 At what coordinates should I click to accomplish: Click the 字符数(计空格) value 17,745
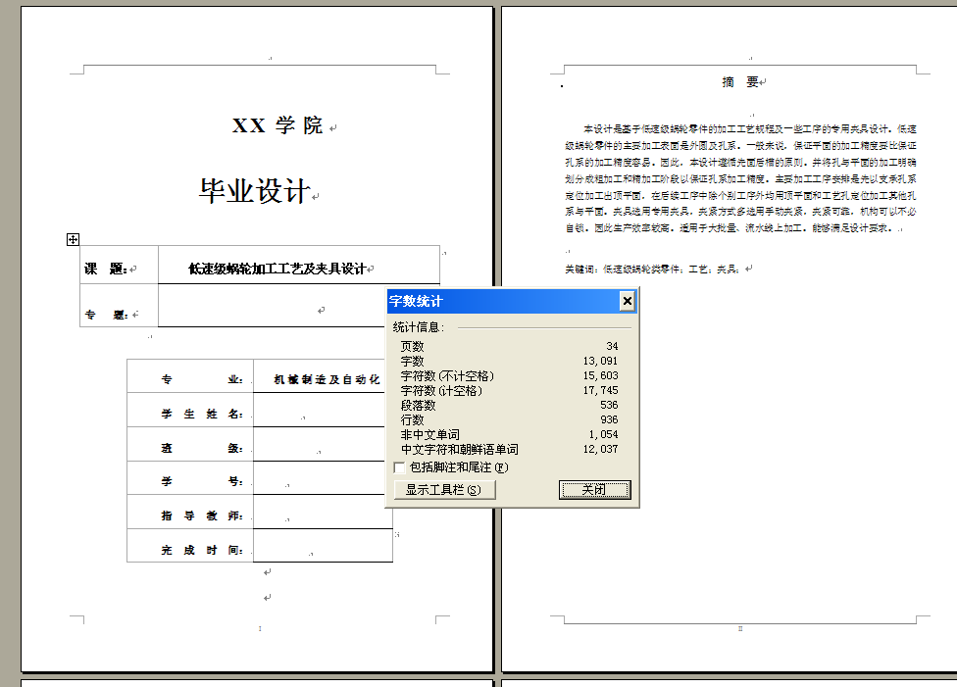pos(600,390)
